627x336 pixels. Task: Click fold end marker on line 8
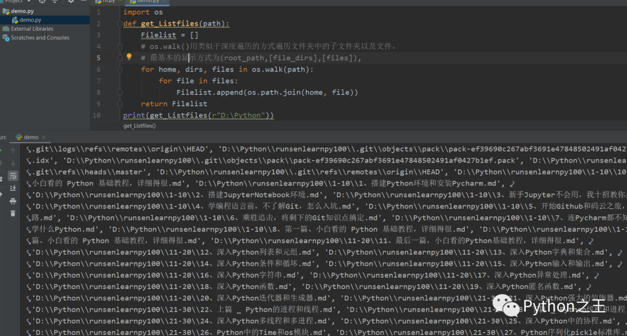(x=120, y=92)
